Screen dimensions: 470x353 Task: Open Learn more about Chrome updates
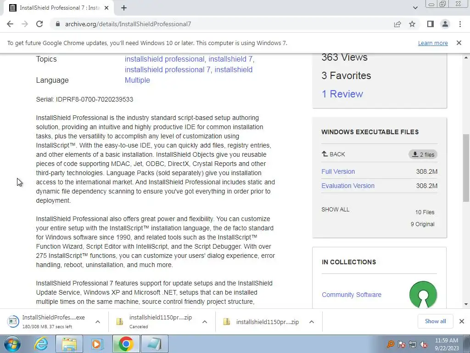tap(433, 43)
